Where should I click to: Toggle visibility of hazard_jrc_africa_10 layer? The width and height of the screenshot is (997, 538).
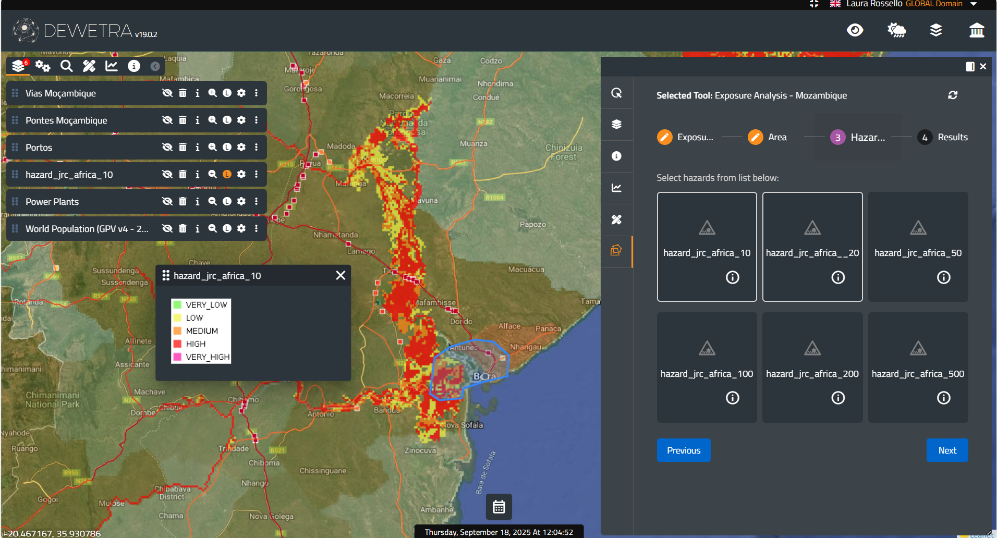pos(167,174)
